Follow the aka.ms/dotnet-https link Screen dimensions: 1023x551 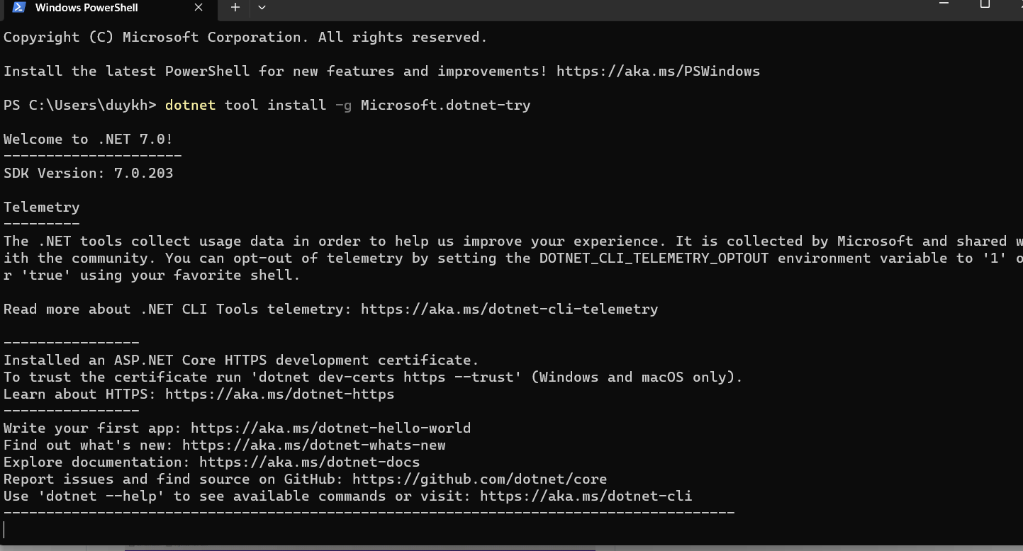279,394
